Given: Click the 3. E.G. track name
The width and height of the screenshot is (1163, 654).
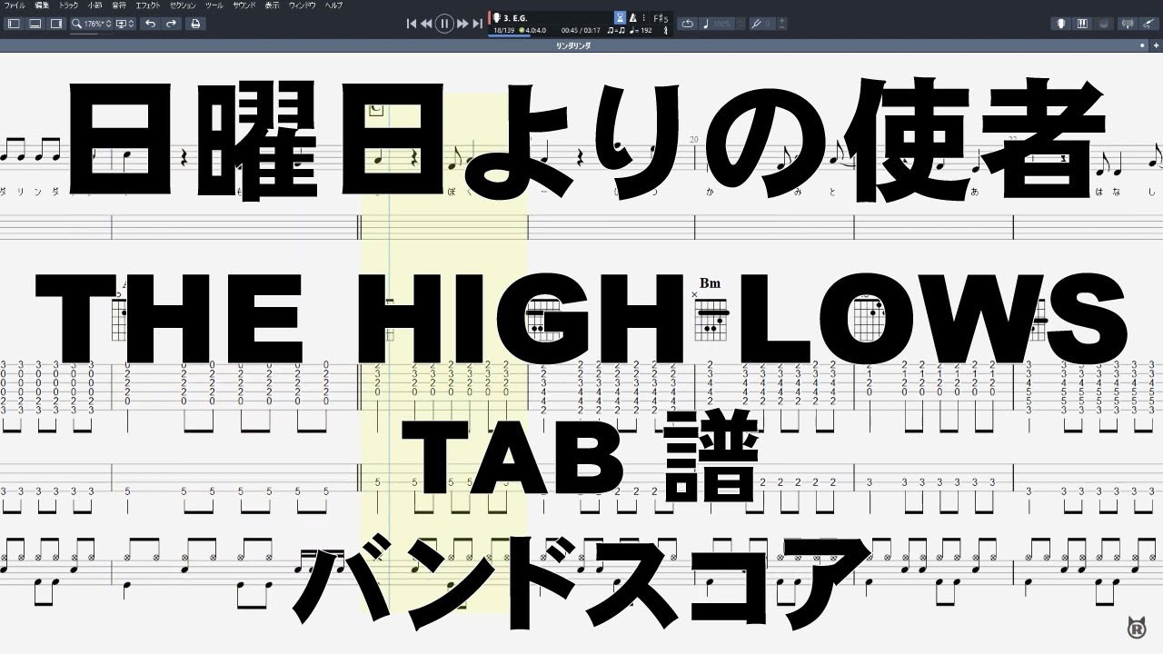Looking at the screenshot, I should 516,18.
